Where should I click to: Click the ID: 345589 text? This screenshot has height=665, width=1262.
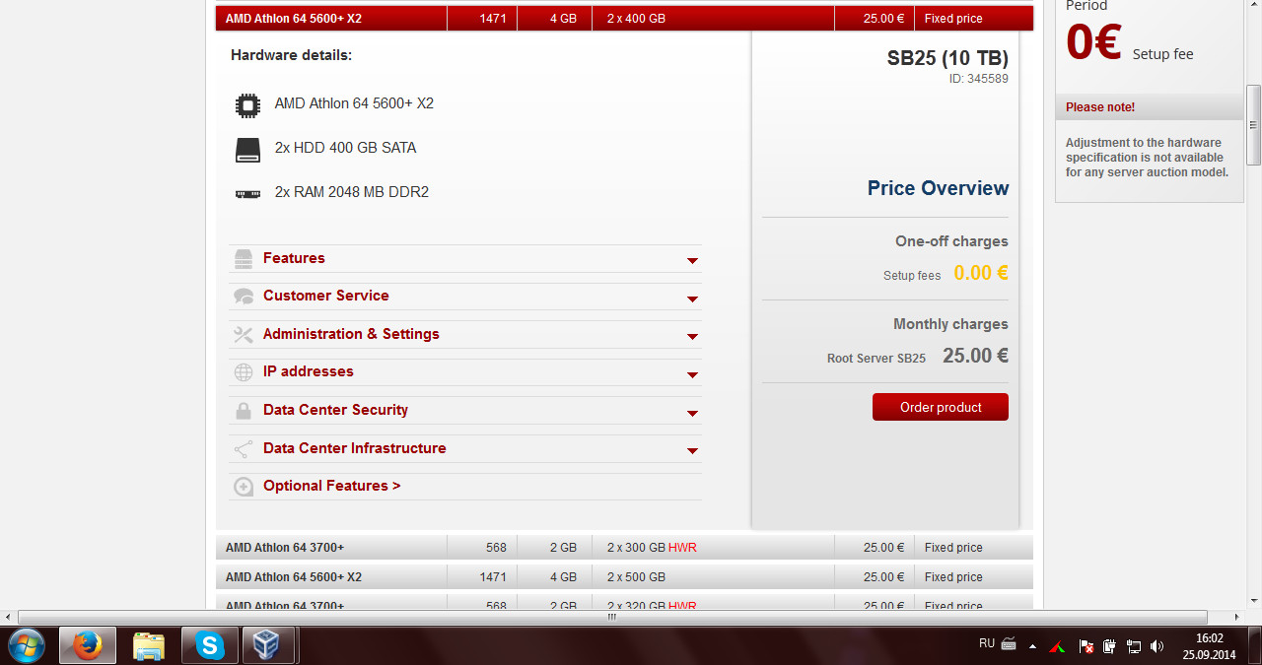[979, 79]
